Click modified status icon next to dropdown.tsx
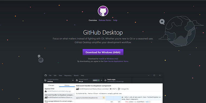 point(104,98)
